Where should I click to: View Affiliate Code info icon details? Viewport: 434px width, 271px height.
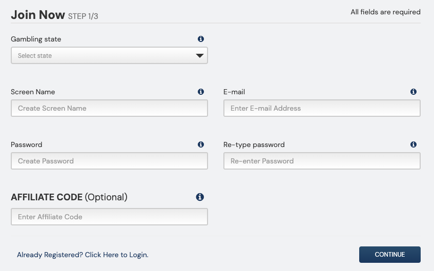point(200,197)
